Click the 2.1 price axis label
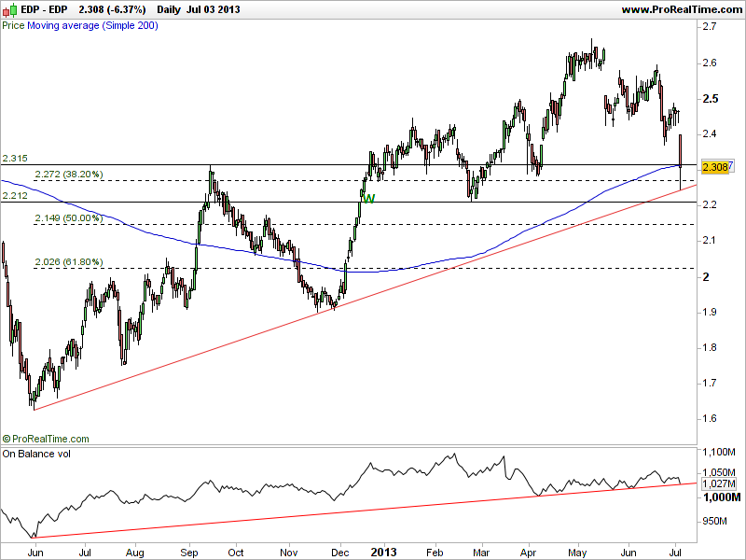 (710, 241)
